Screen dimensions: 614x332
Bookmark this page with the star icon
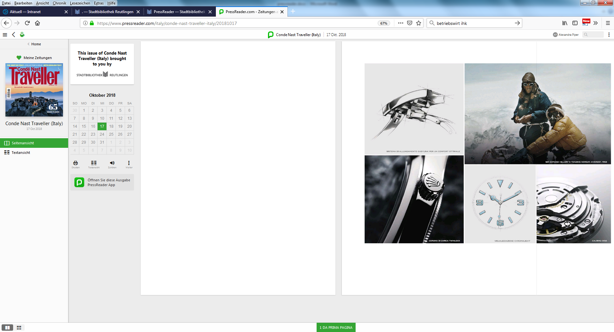419,23
